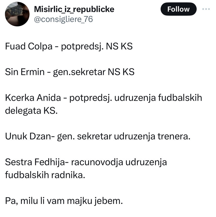This screenshot has height=217, width=216.
Task: Click the Unuk Dzan gen. sekretar line
Action: [98, 136]
